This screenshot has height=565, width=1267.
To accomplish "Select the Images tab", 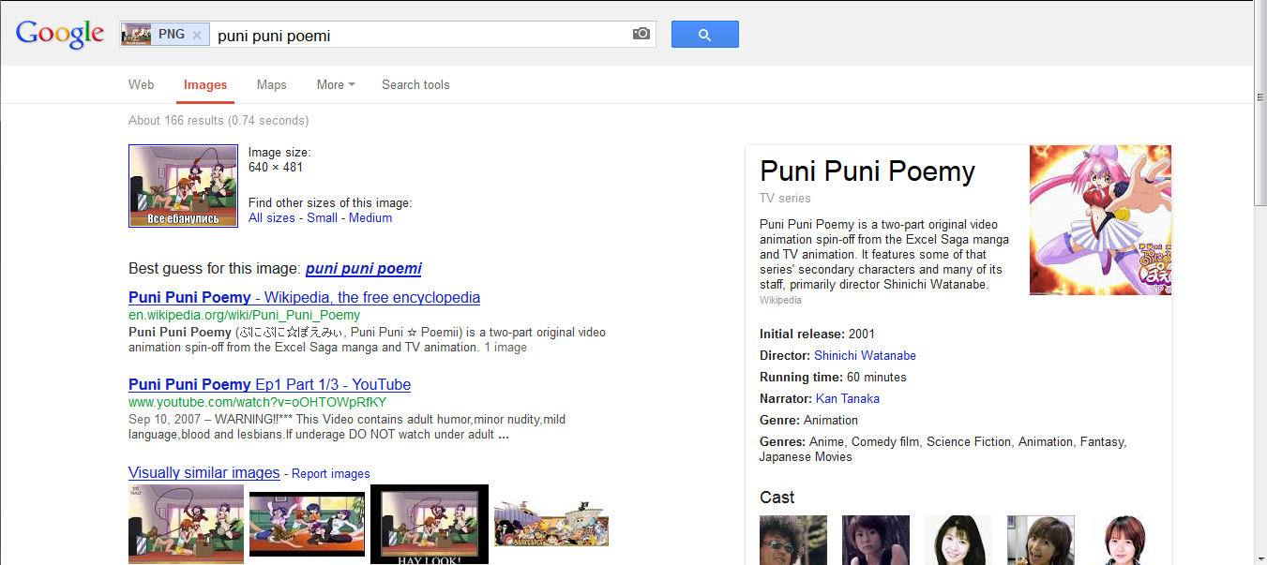I will pos(205,84).
